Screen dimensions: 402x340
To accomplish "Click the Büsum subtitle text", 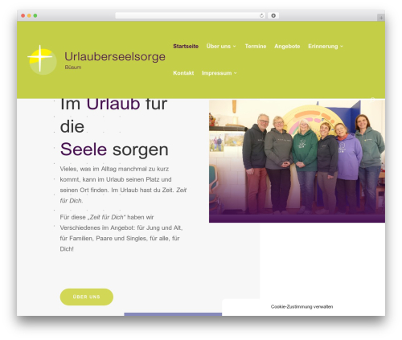I will (x=73, y=68).
